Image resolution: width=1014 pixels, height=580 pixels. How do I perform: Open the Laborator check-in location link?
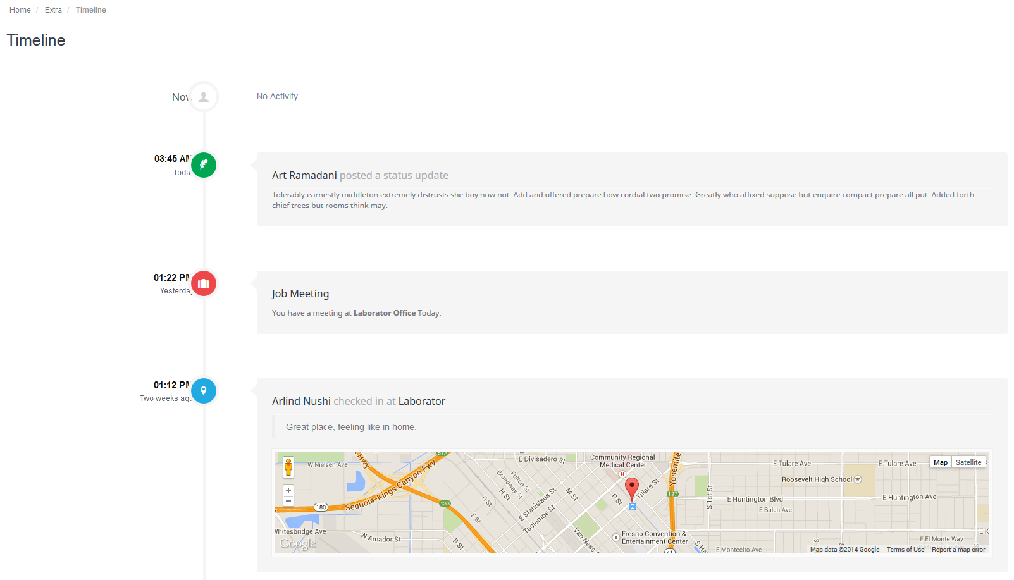pos(422,401)
